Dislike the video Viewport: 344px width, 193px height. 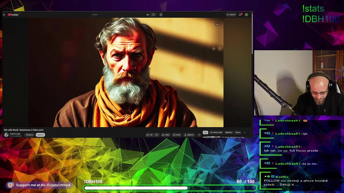(x=157, y=135)
